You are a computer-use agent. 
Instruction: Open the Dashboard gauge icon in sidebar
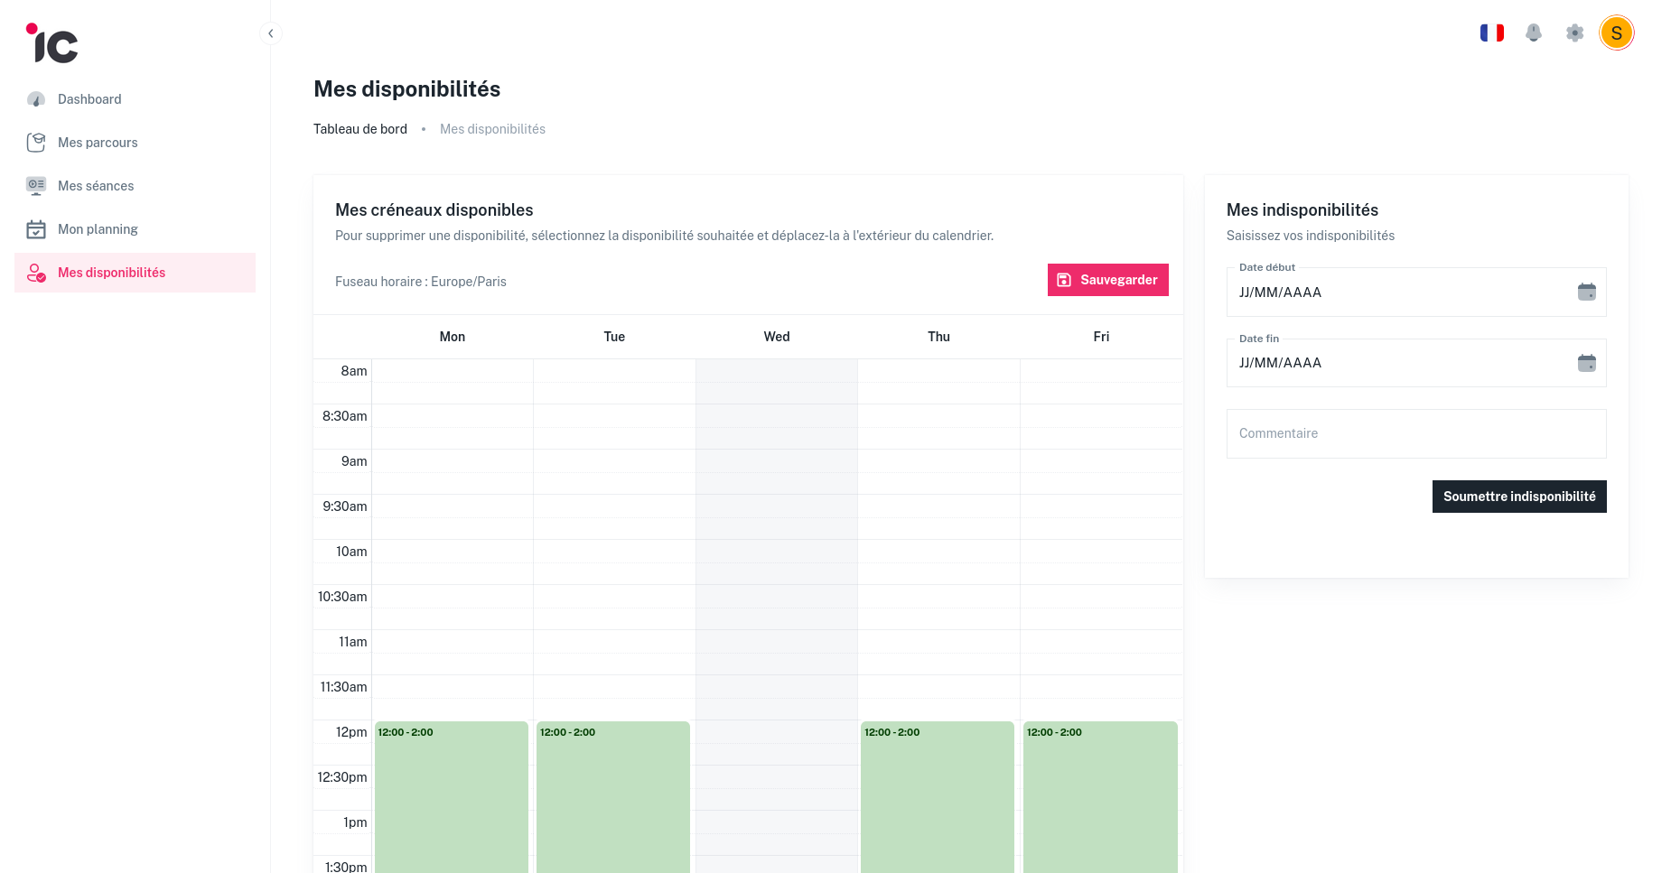click(x=36, y=99)
